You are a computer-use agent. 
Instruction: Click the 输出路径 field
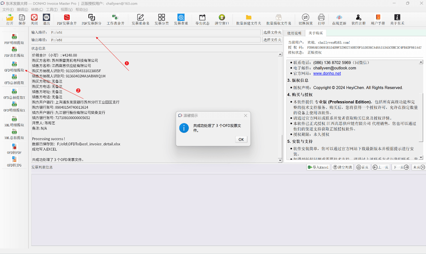click(x=155, y=40)
